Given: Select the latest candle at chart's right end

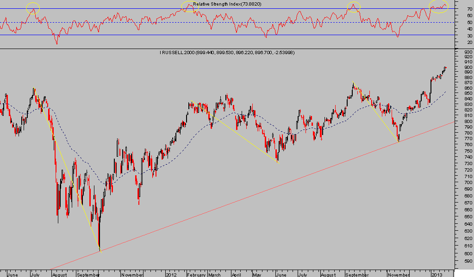Looking at the screenshot, I should pos(445,68).
